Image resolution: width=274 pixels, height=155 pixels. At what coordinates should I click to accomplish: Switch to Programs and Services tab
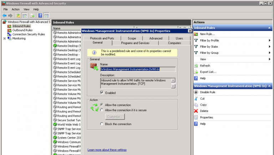135,43
